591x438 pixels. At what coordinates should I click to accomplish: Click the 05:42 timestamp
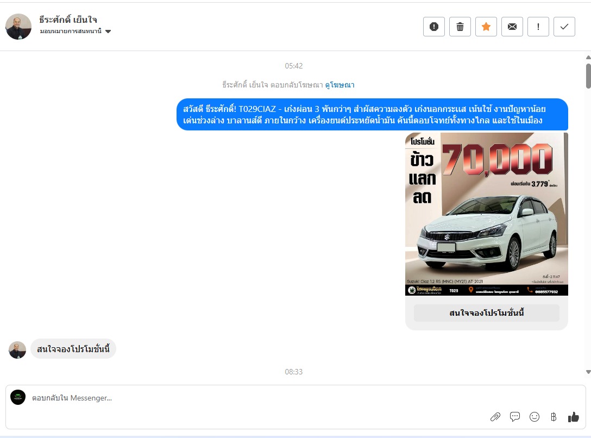tap(294, 66)
